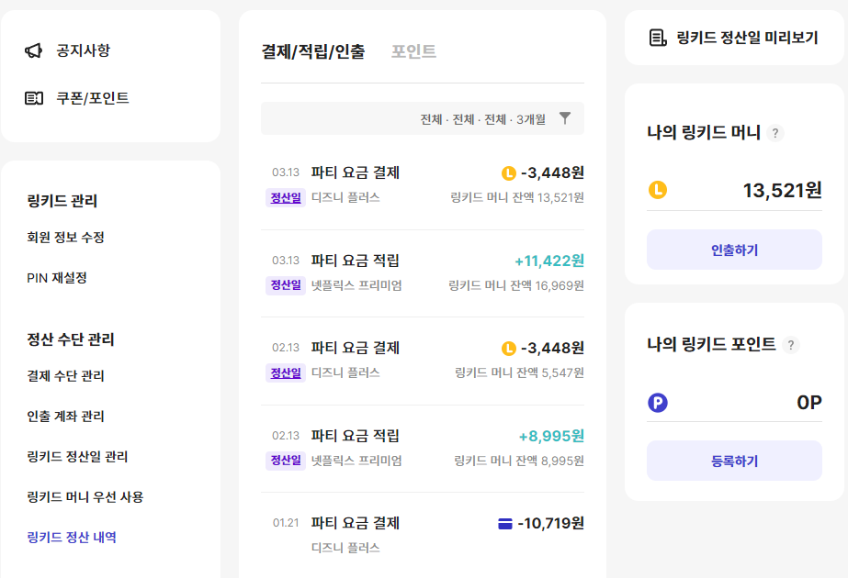Click the L coin icon on 03.13 -3,448원 row
This screenshot has width=848, height=578.
coord(508,173)
